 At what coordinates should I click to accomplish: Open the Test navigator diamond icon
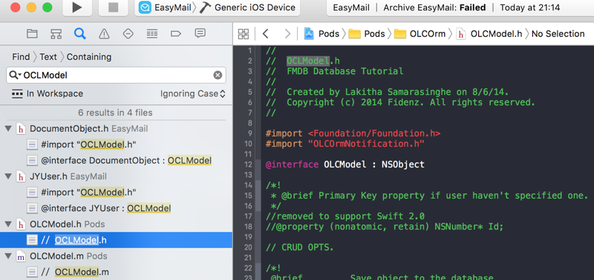point(128,33)
